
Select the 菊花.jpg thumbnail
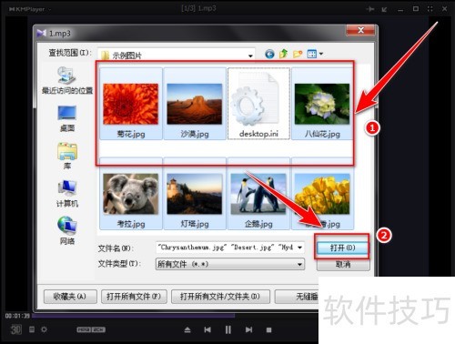[131, 104]
